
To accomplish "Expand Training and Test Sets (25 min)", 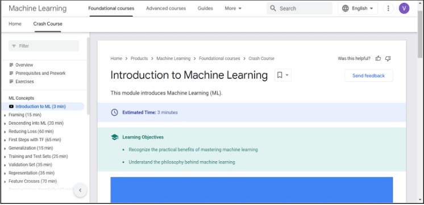I will 5,157.
